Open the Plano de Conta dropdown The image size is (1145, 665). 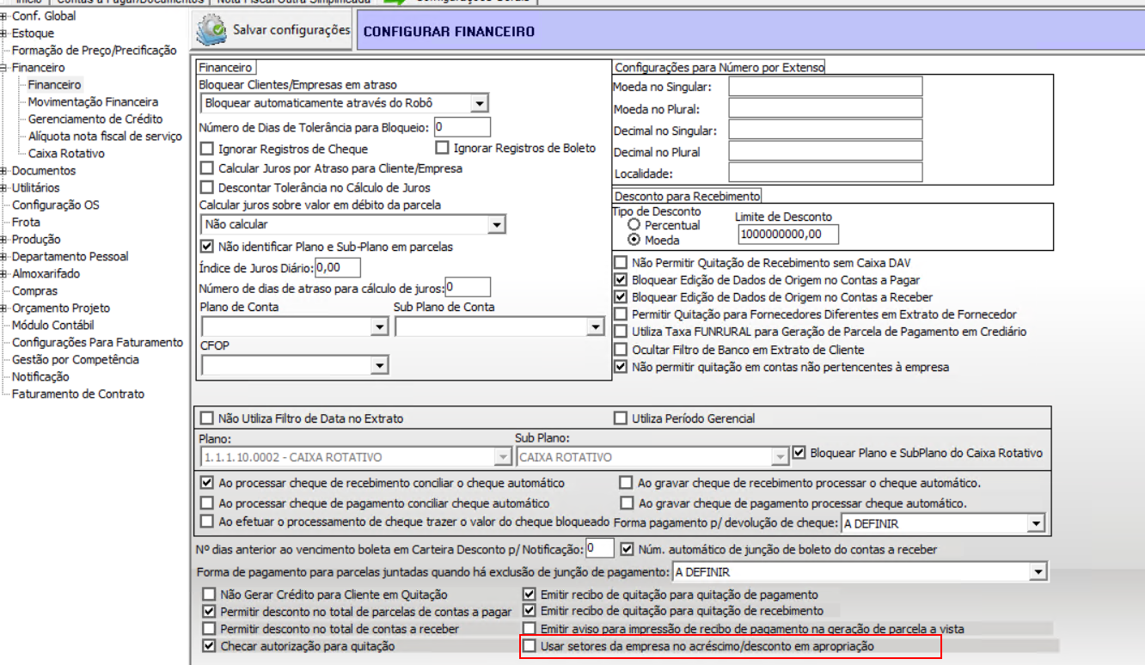[379, 327]
